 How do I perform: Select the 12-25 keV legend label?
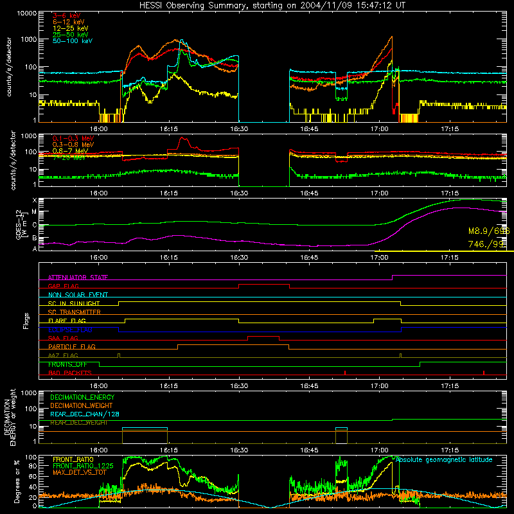(71, 28)
